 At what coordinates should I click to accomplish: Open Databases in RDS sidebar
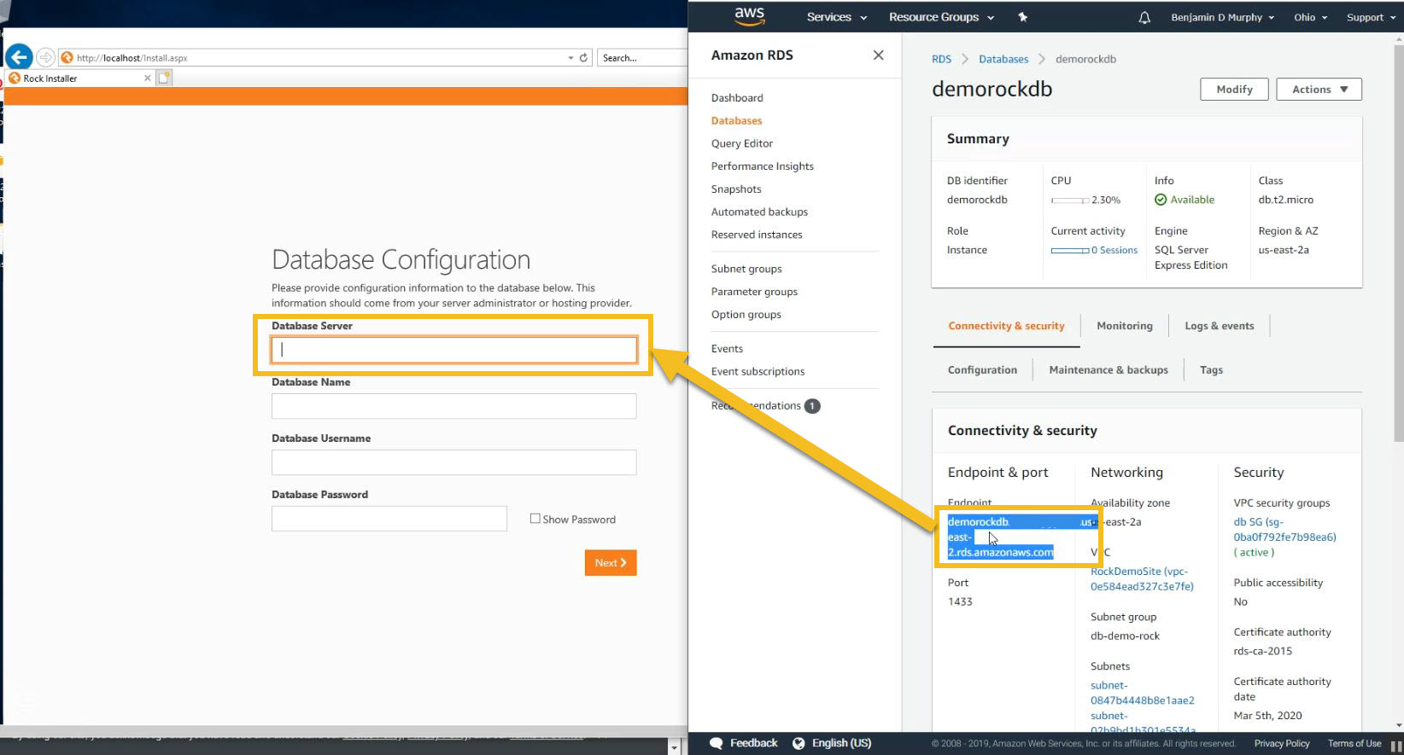coord(736,121)
